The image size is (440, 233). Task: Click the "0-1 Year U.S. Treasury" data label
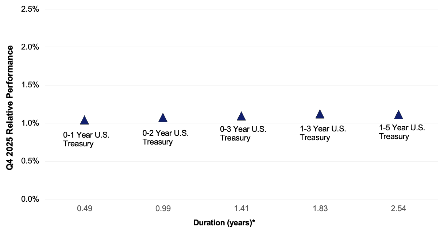point(86,139)
